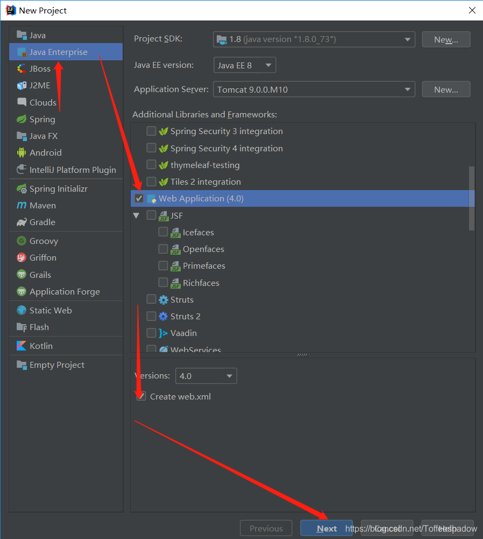Select the Kotlin project type
Viewport: 483px width, 539px height.
click(66, 346)
